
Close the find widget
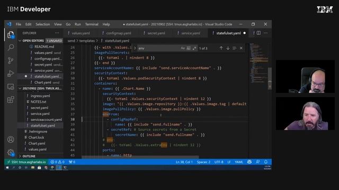(x=241, y=48)
